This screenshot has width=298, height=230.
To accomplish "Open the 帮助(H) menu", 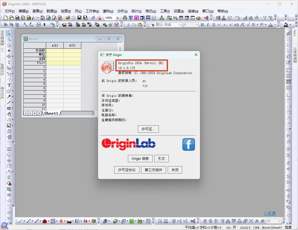I will [x=223, y=11].
